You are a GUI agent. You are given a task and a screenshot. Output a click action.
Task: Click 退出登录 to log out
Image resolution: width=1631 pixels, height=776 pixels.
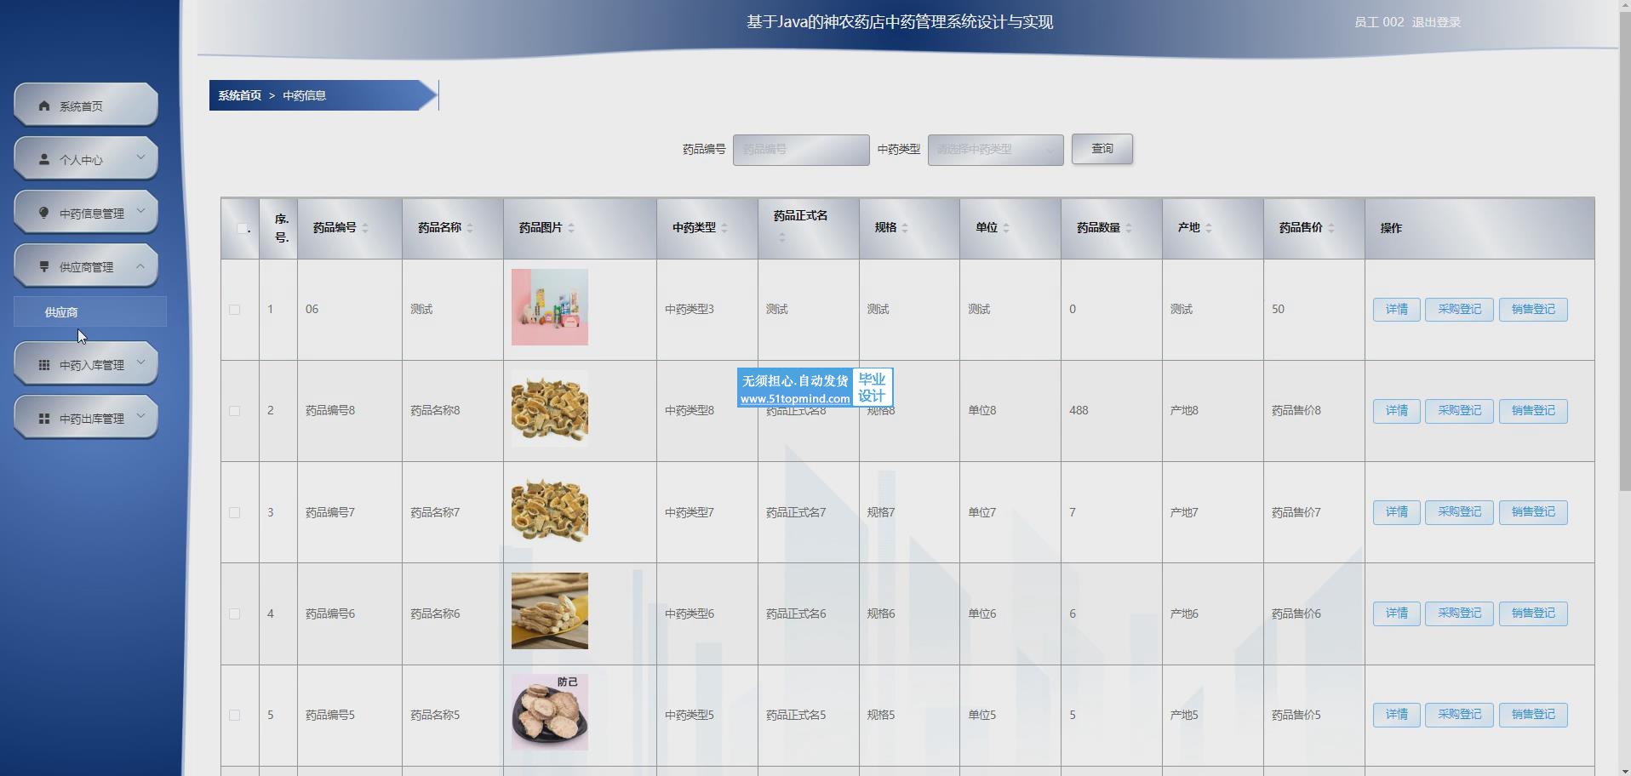click(1436, 22)
